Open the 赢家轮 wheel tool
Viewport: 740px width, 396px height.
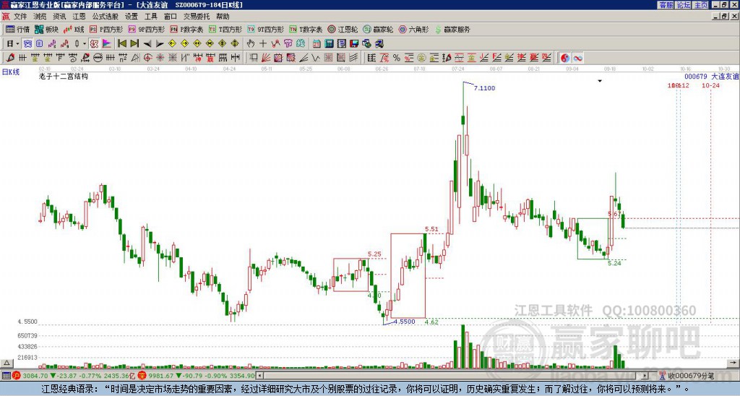378,29
